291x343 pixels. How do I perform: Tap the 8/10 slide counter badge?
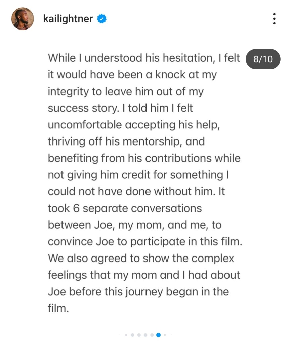pos(263,59)
